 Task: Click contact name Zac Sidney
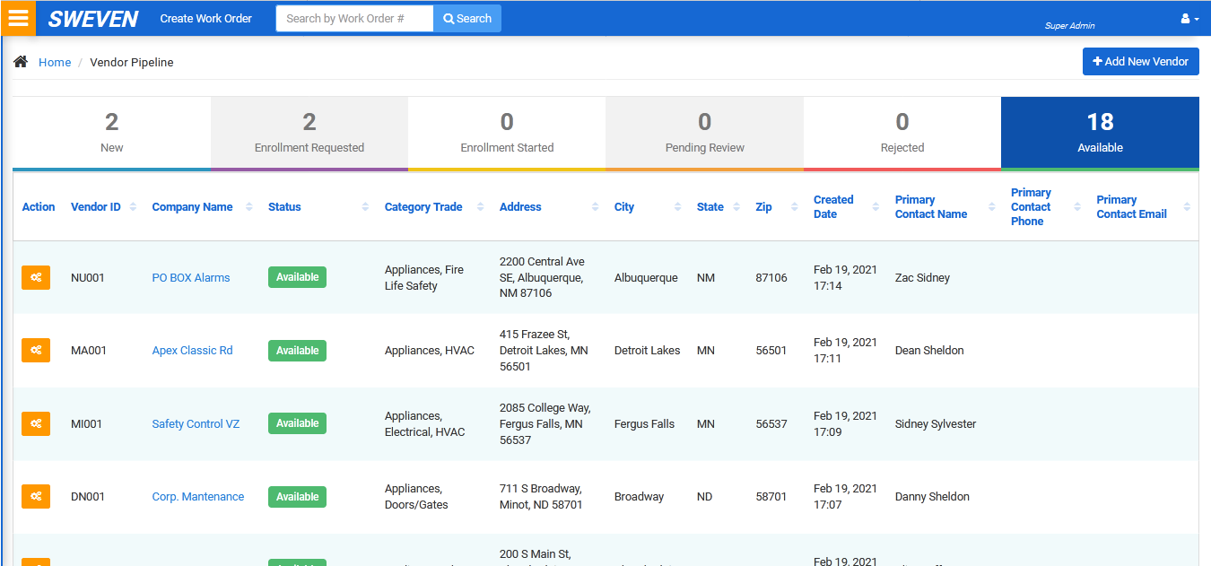[x=922, y=277]
